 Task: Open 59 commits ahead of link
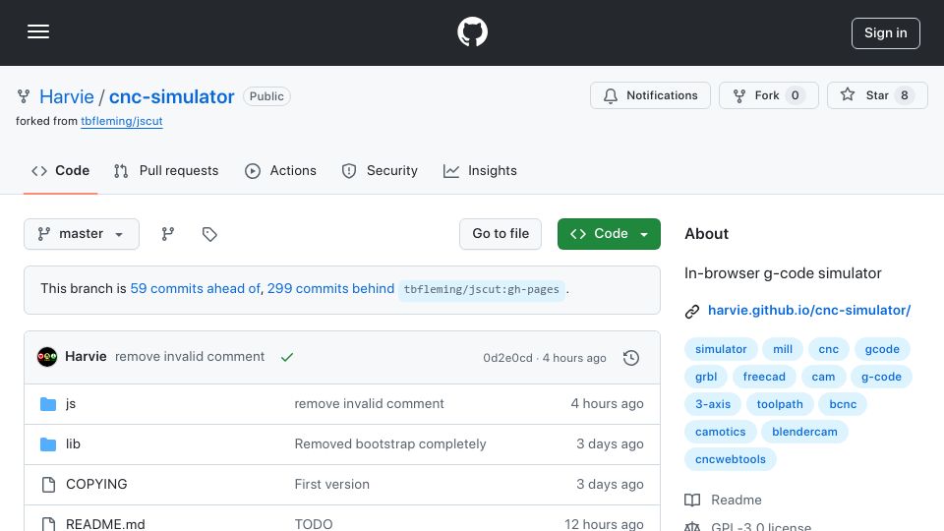[x=195, y=289]
